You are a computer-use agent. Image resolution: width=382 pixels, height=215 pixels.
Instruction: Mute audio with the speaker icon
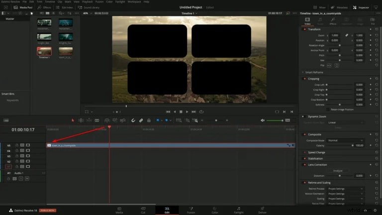click(x=263, y=120)
